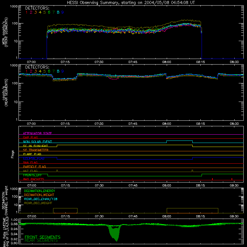Click the ECLIPSE_FLAG label
The width and height of the screenshot is (247, 247).
pyautogui.click(x=34, y=158)
